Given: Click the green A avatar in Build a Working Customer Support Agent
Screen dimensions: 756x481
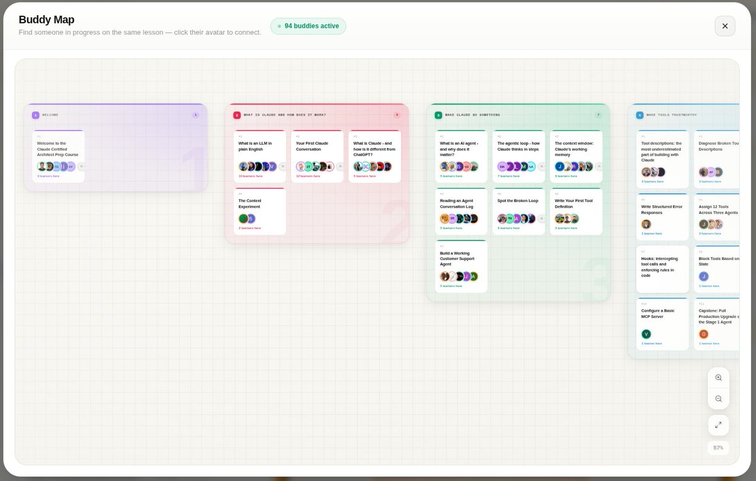Looking at the screenshot, I should tap(474, 276).
